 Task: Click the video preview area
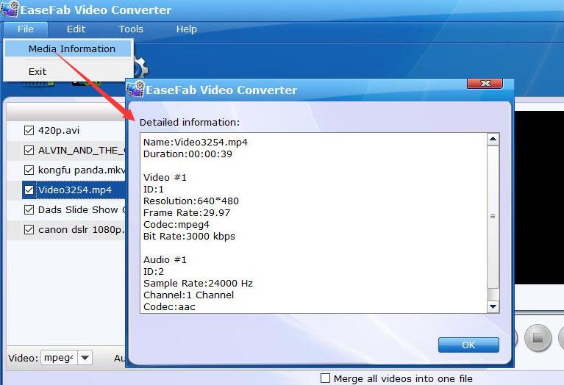pyautogui.click(x=540, y=198)
